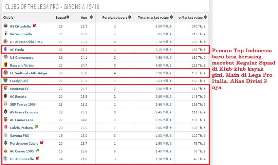
Task: Click the Bassano Virtus club crest icon
Action: 6,65
